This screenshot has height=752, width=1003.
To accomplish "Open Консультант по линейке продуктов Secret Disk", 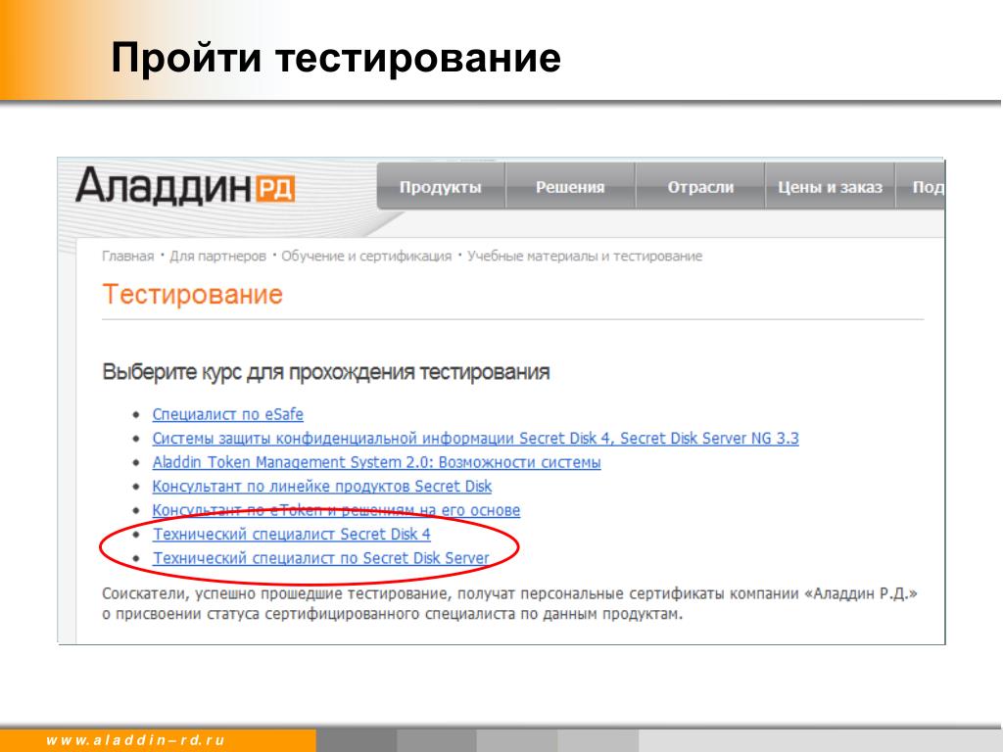I will point(321,486).
